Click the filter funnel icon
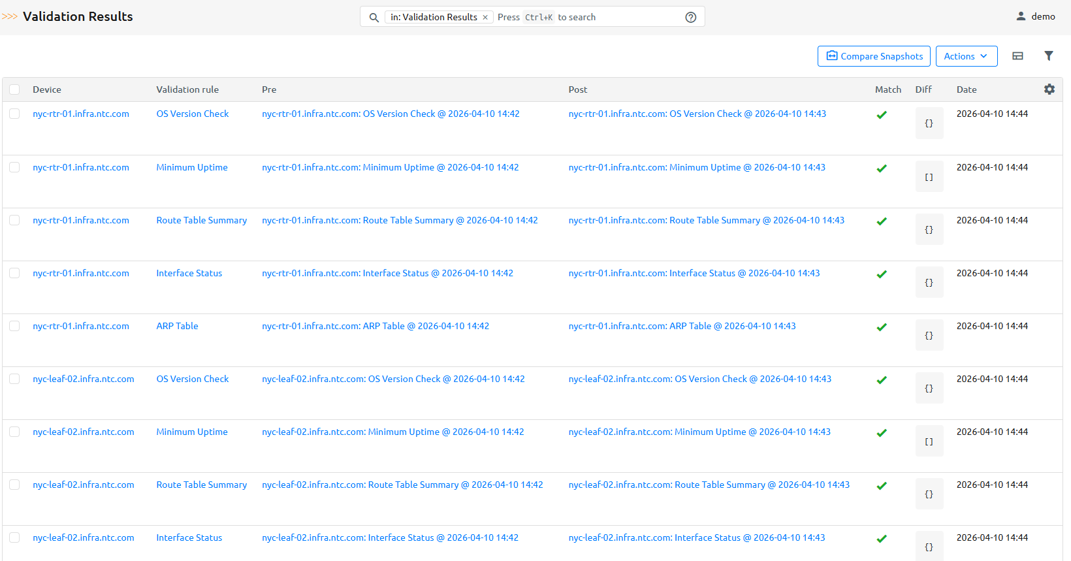Screen dimensions: 1071x561 [1048, 56]
